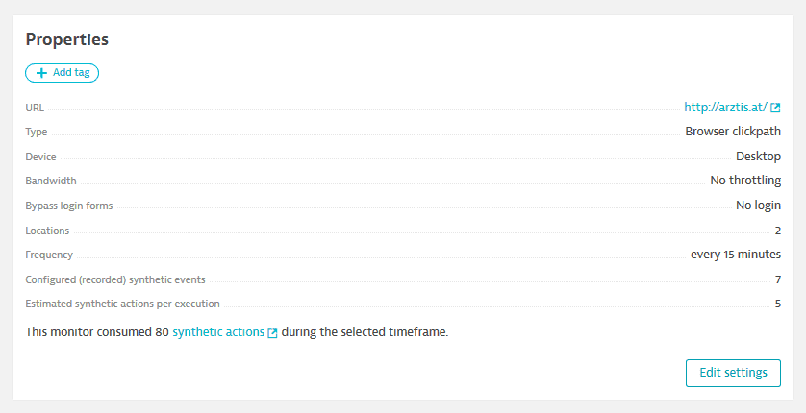
Task: Click the Bandwidth property label
Action: click(x=51, y=181)
